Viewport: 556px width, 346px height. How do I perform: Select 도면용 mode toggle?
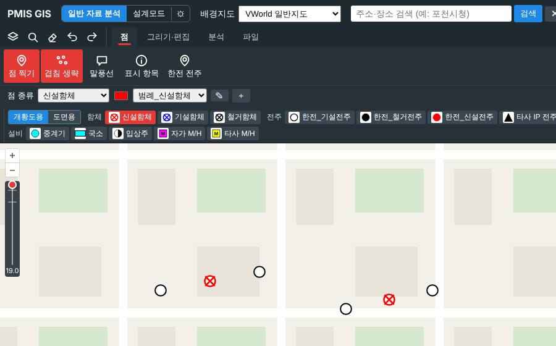point(64,117)
